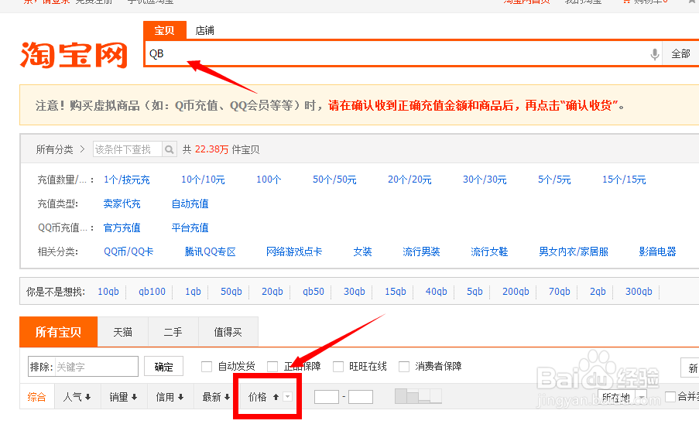This screenshot has height=424, width=699.
Task: Click the 确定 button
Action: [x=163, y=367]
